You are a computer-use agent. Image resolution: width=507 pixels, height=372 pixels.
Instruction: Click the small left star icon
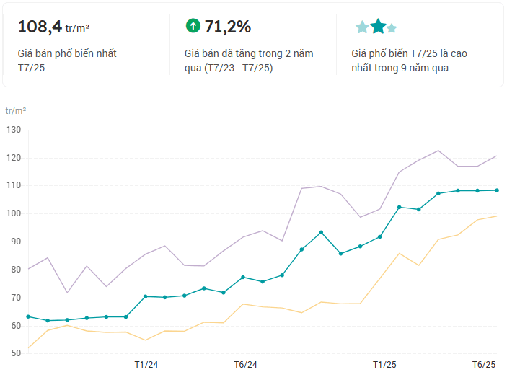click(362, 28)
